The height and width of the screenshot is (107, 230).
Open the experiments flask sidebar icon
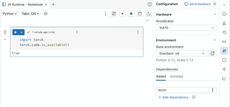click(x=224, y=23)
